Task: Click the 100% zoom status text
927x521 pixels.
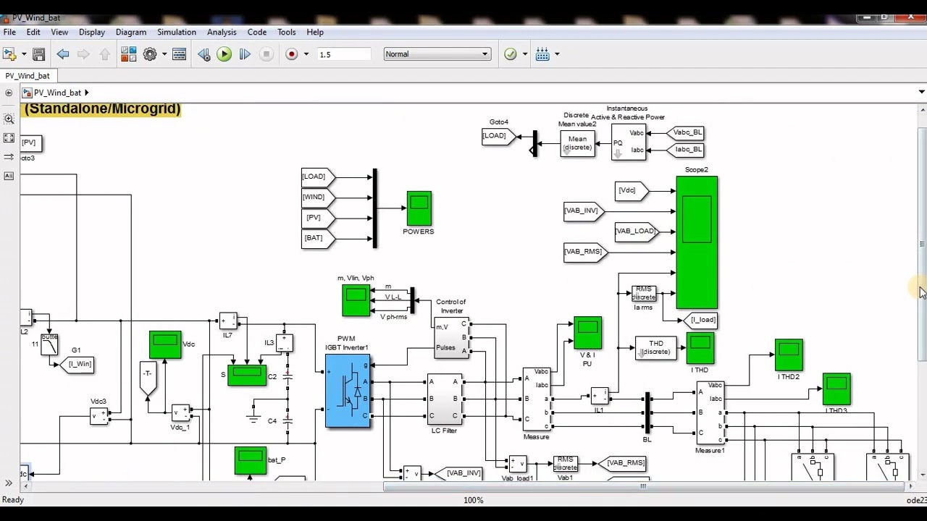Action: coord(473,500)
